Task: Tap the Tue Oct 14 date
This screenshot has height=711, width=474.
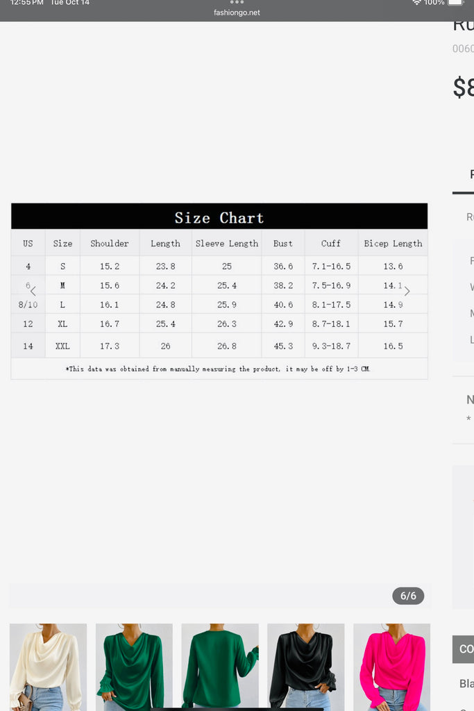Action: 70,3
